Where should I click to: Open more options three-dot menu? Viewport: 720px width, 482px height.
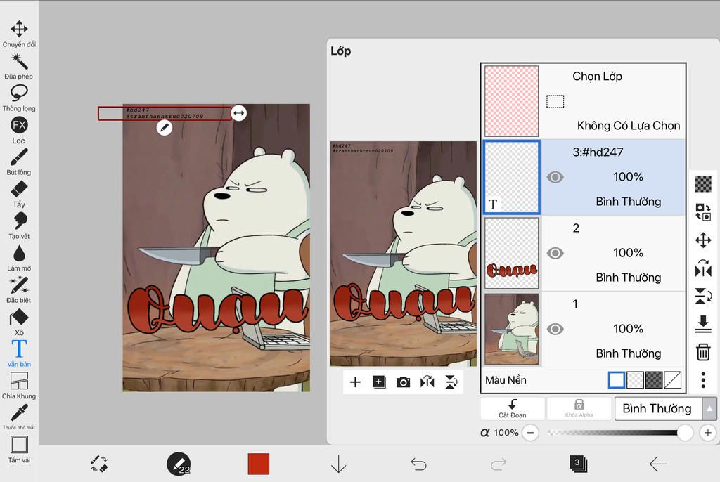703,380
